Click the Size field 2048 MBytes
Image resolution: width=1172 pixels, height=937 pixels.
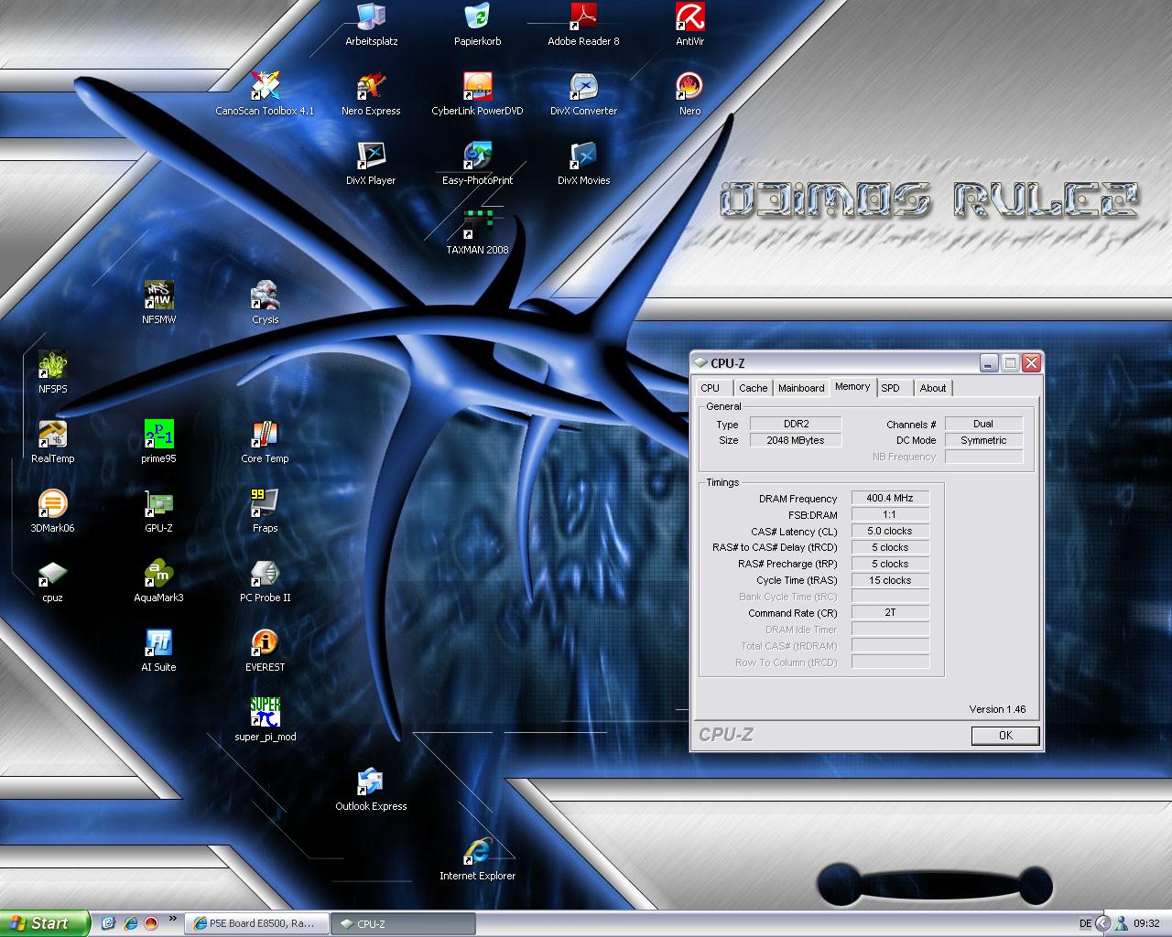[x=796, y=440]
